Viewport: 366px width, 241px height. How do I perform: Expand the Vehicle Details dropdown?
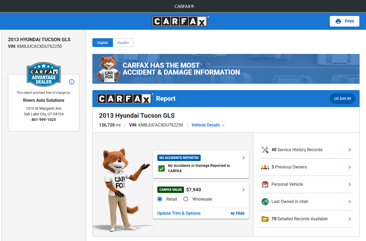coord(208,125)
